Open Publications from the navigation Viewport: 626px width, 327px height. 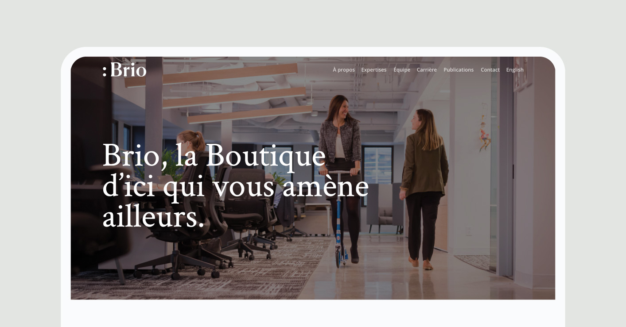459,70
